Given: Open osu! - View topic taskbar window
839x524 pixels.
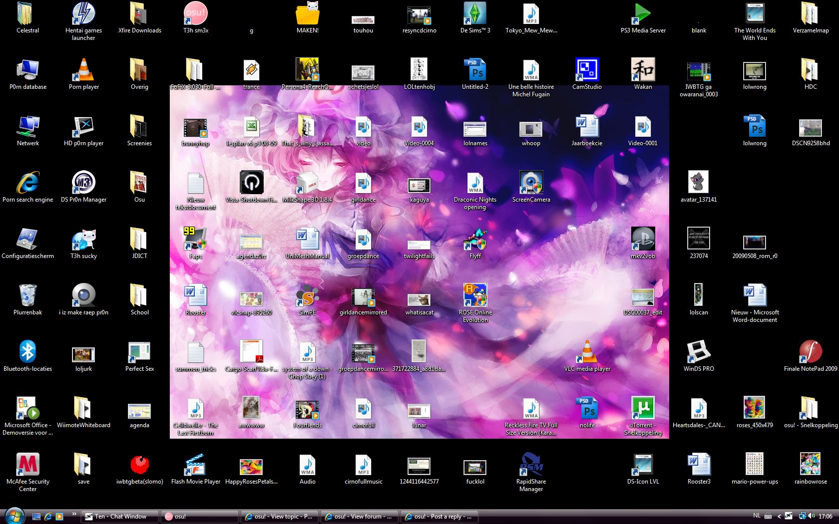Looking at the screenshot, I should 280,517.
